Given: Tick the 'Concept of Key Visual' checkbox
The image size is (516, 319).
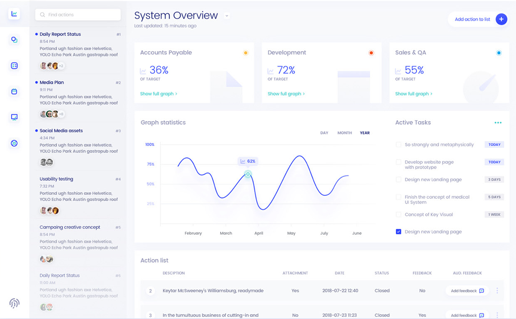Looking at the screenshot, I should click(x=398, y=215).
